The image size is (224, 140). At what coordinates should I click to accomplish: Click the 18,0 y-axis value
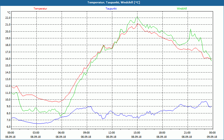(8, 45)
